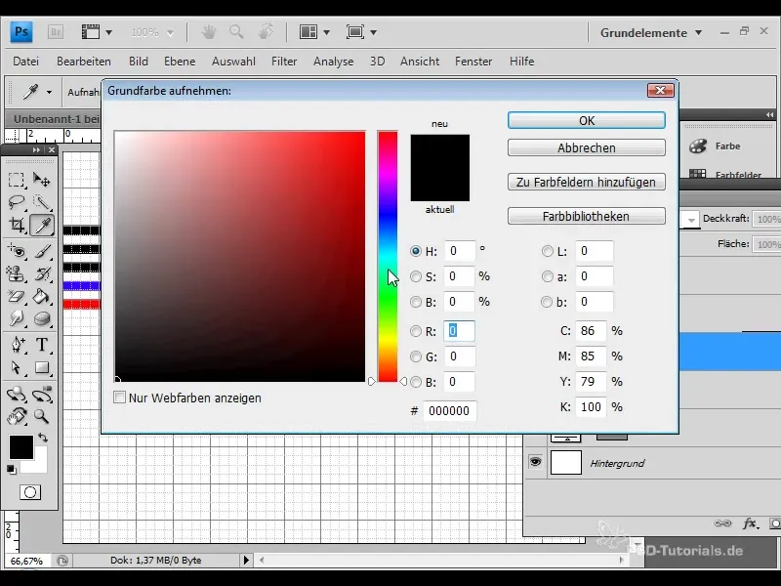
Task: Expand the toolbox double-arrow toggle
Action: point(36,150)
